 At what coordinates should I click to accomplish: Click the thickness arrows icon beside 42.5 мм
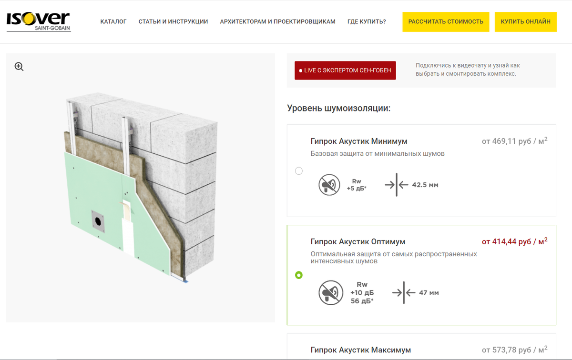[x=397, y=185]
